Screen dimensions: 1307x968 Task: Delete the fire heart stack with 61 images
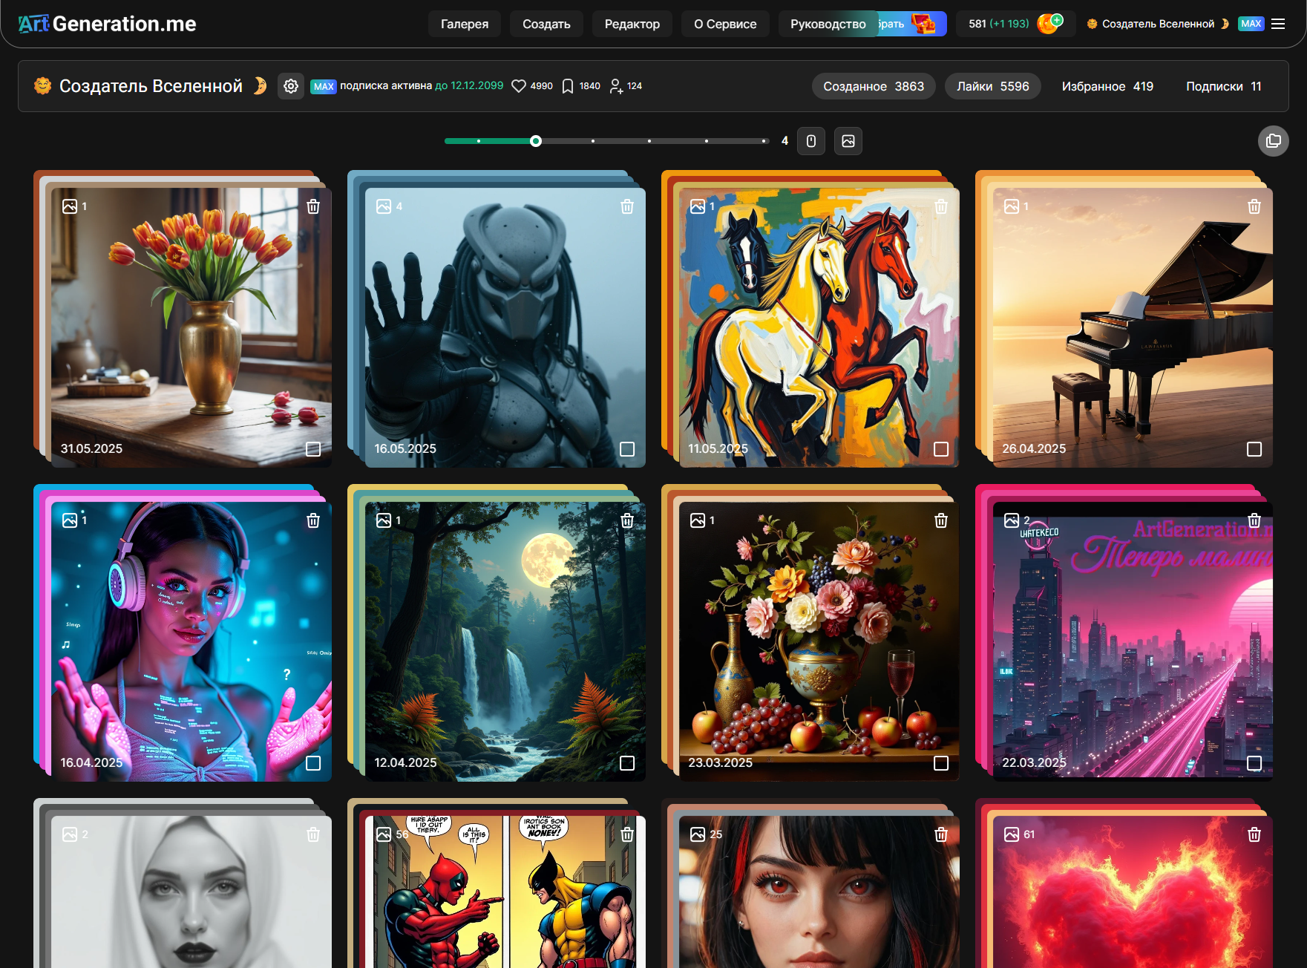[x=1254, y=834]
